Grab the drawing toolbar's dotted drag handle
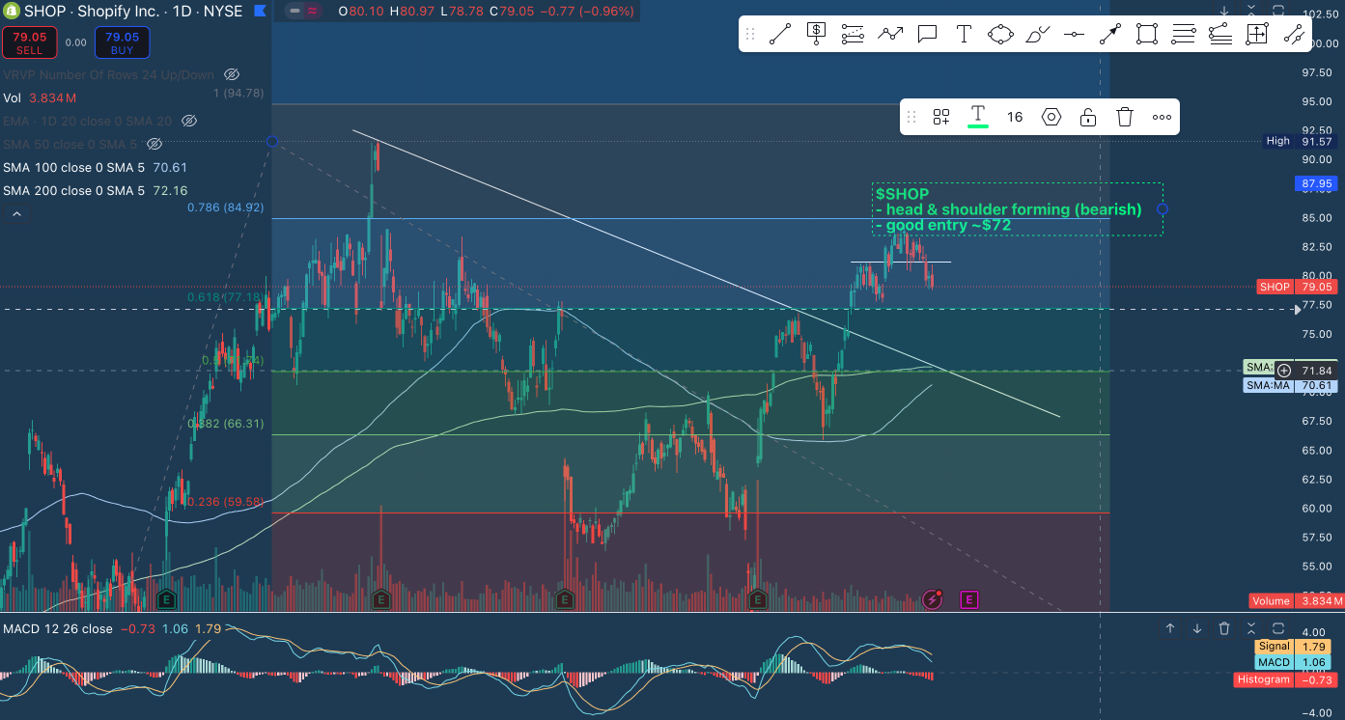 click(x=750, y=34)
